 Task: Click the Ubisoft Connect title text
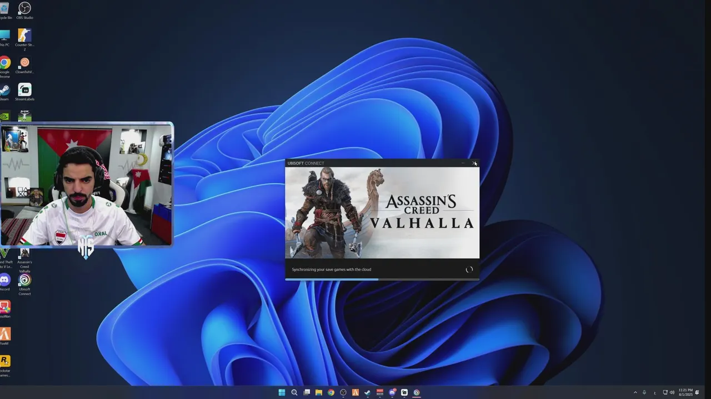(x=306, y=163)
